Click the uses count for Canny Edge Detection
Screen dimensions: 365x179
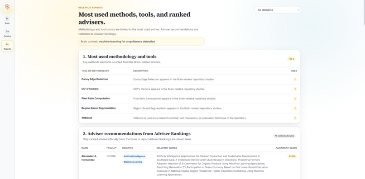(x=295, y=80)
